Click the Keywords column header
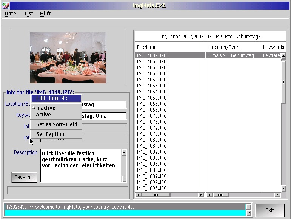291x219 pixels. 273,47
